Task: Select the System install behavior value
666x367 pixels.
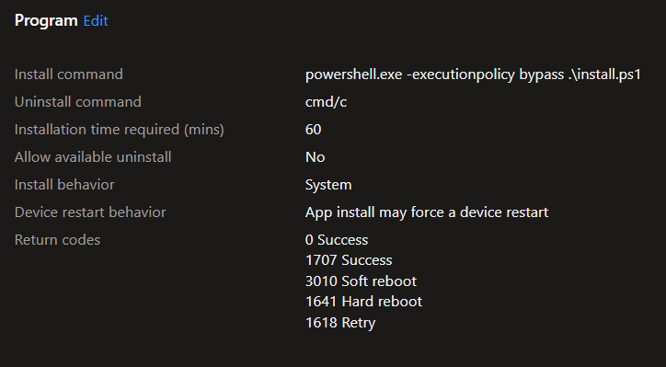Action: tap(328, 185)
